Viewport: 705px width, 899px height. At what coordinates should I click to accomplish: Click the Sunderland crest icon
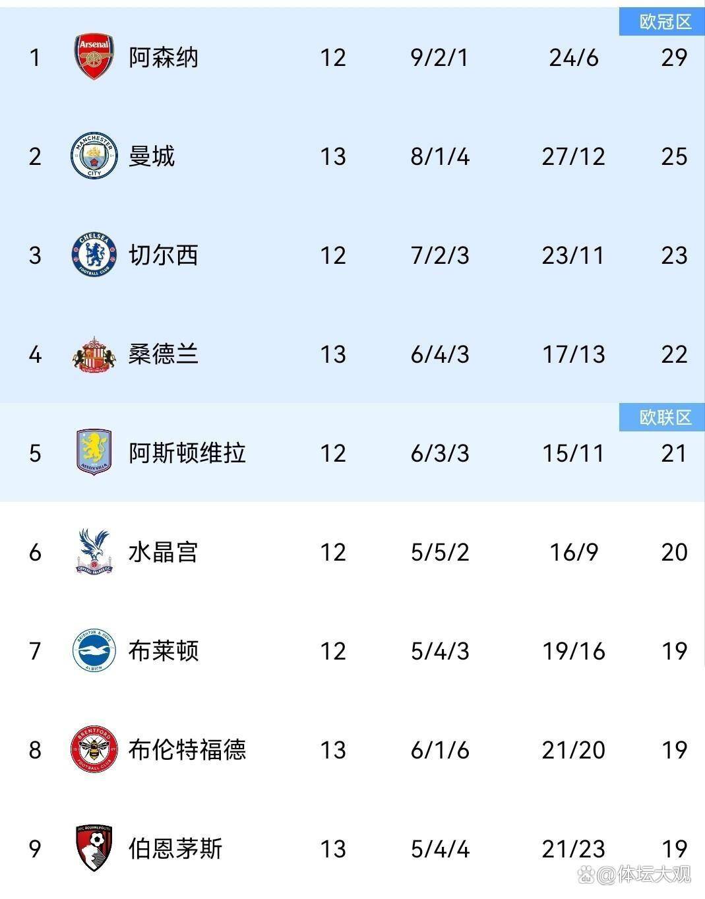pyautogui.click(x=94, y=355)
